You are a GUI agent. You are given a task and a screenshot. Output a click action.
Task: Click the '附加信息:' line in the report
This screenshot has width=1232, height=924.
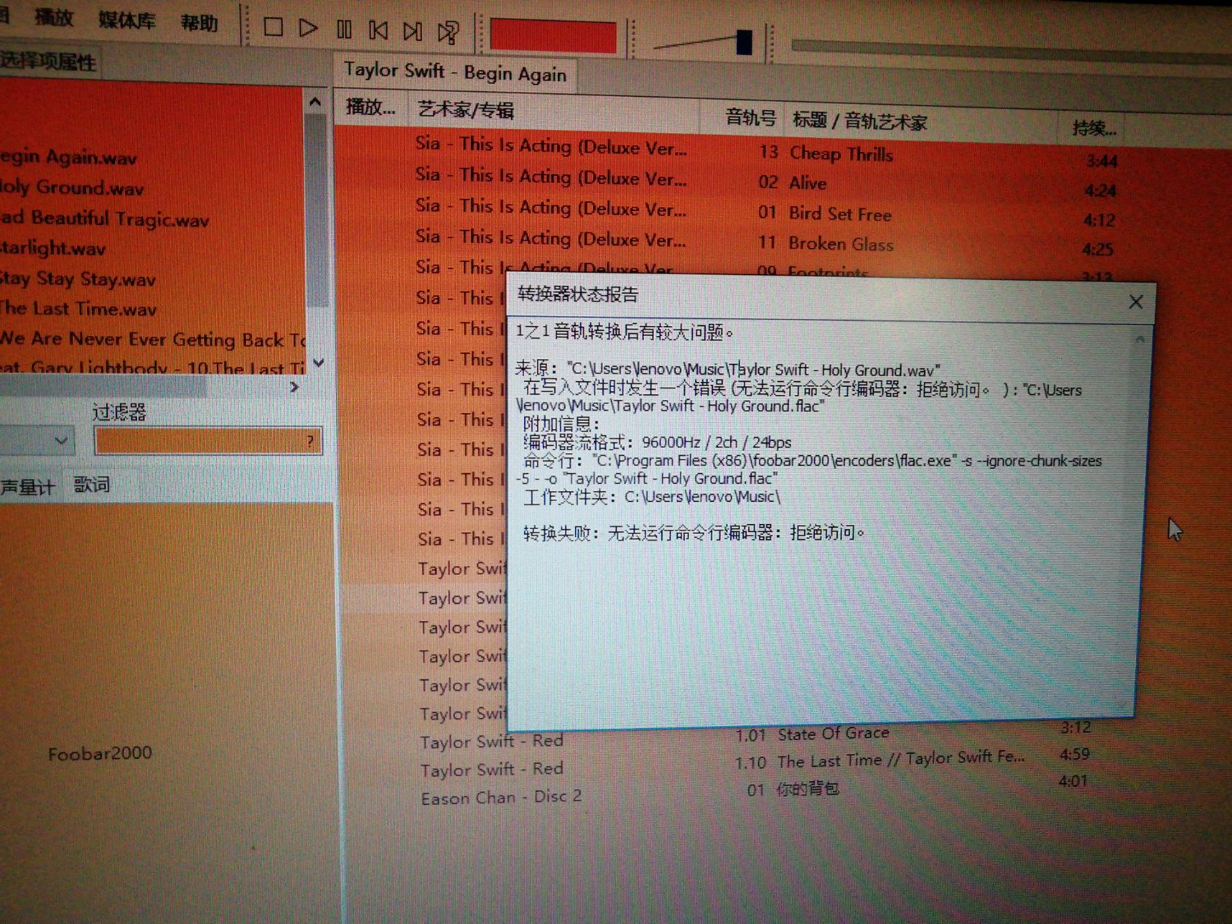point(562,424)
